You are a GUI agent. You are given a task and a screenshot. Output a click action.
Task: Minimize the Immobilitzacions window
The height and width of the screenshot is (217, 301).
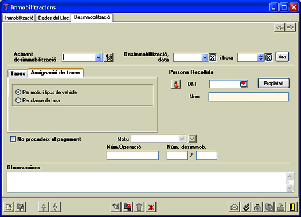coord(274,7)
